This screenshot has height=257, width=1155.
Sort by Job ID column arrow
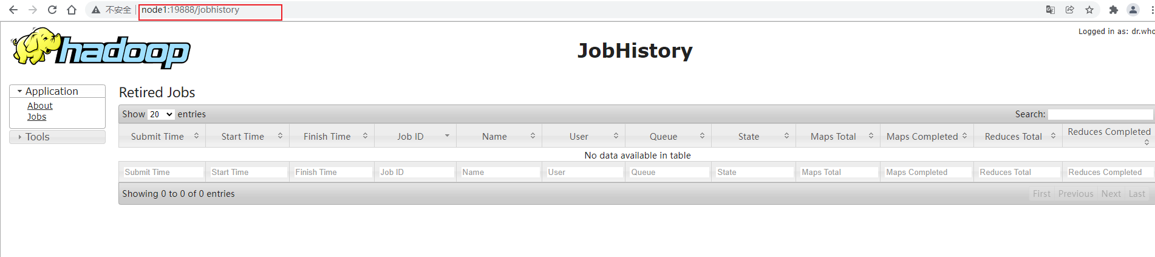[x=447, y=136]
